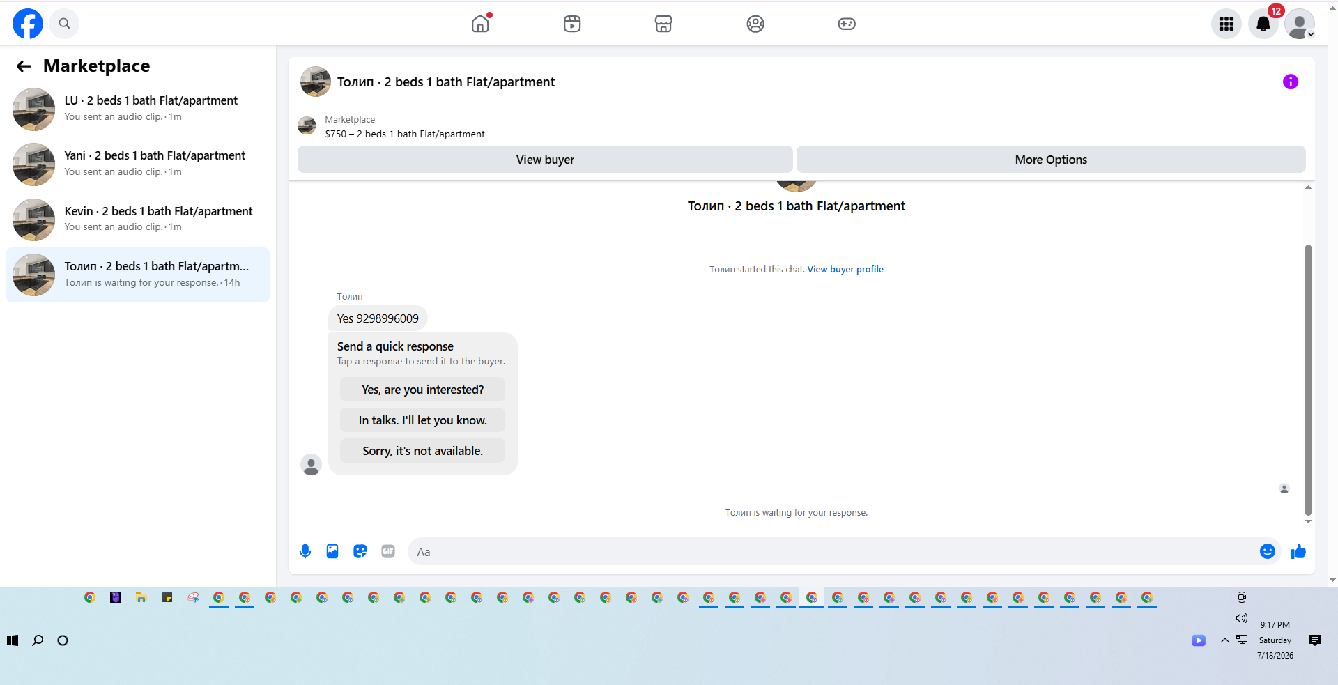Send quick response "Sorry, it's not available."
Image resolution: width=1338 pixels, height=685 pixels.
click(422, 451)
